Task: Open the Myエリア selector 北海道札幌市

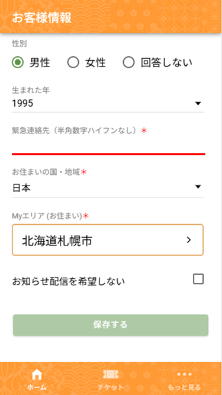Action: point(108,240)
